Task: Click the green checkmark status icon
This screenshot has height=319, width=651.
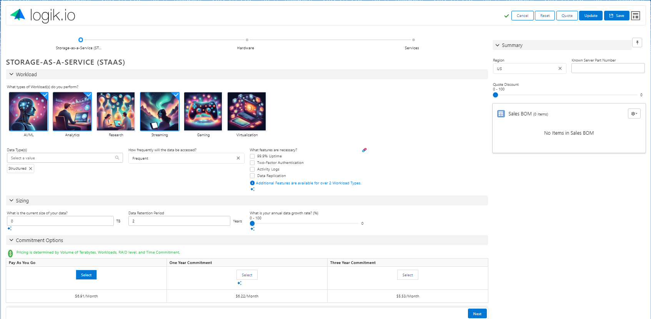Action: [x=506, y=16]
